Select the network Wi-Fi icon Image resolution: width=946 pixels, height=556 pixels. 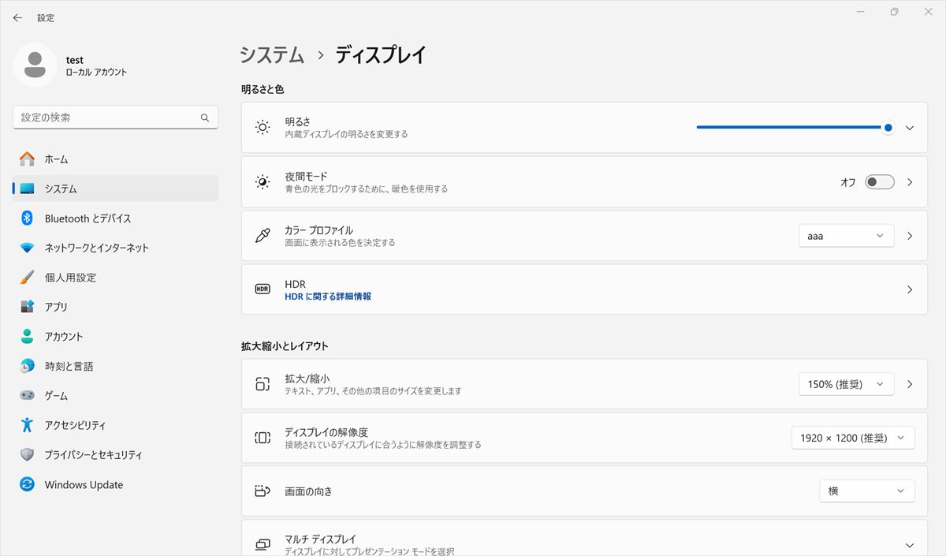tap(28, 248)
